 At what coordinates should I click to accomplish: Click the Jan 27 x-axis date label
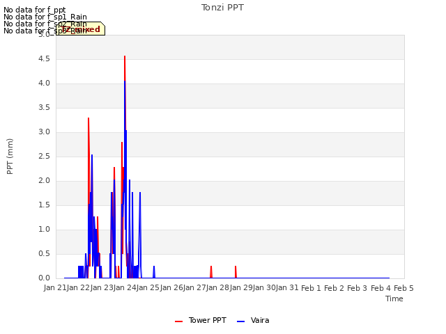194,288
